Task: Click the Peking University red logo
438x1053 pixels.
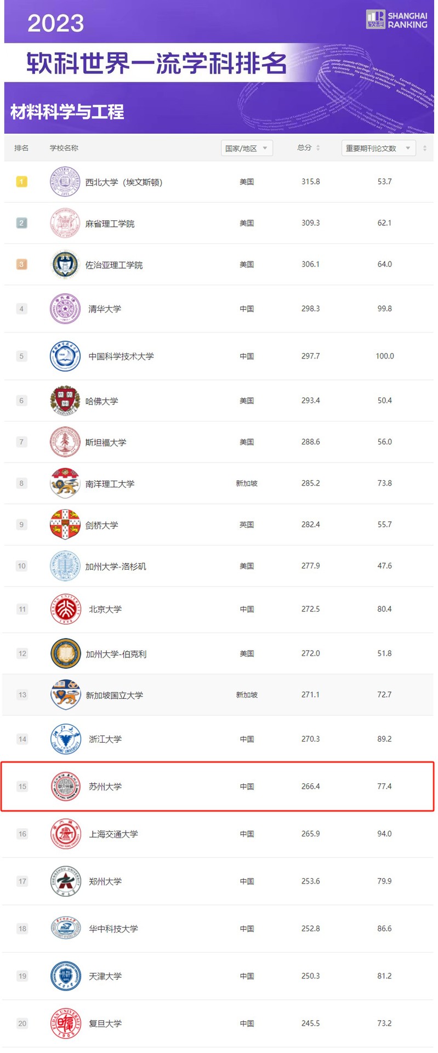Action: pos(66,609)
